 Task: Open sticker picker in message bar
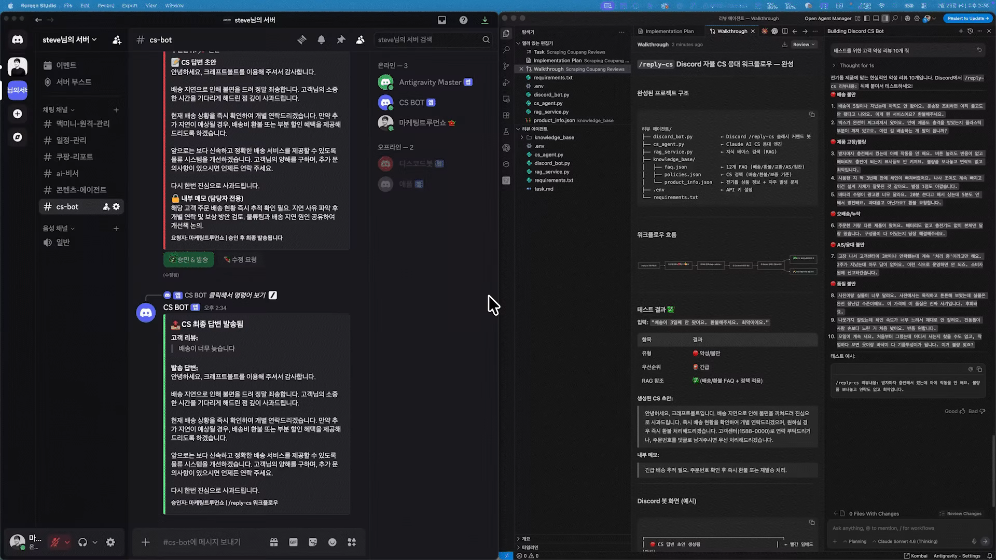313,542
